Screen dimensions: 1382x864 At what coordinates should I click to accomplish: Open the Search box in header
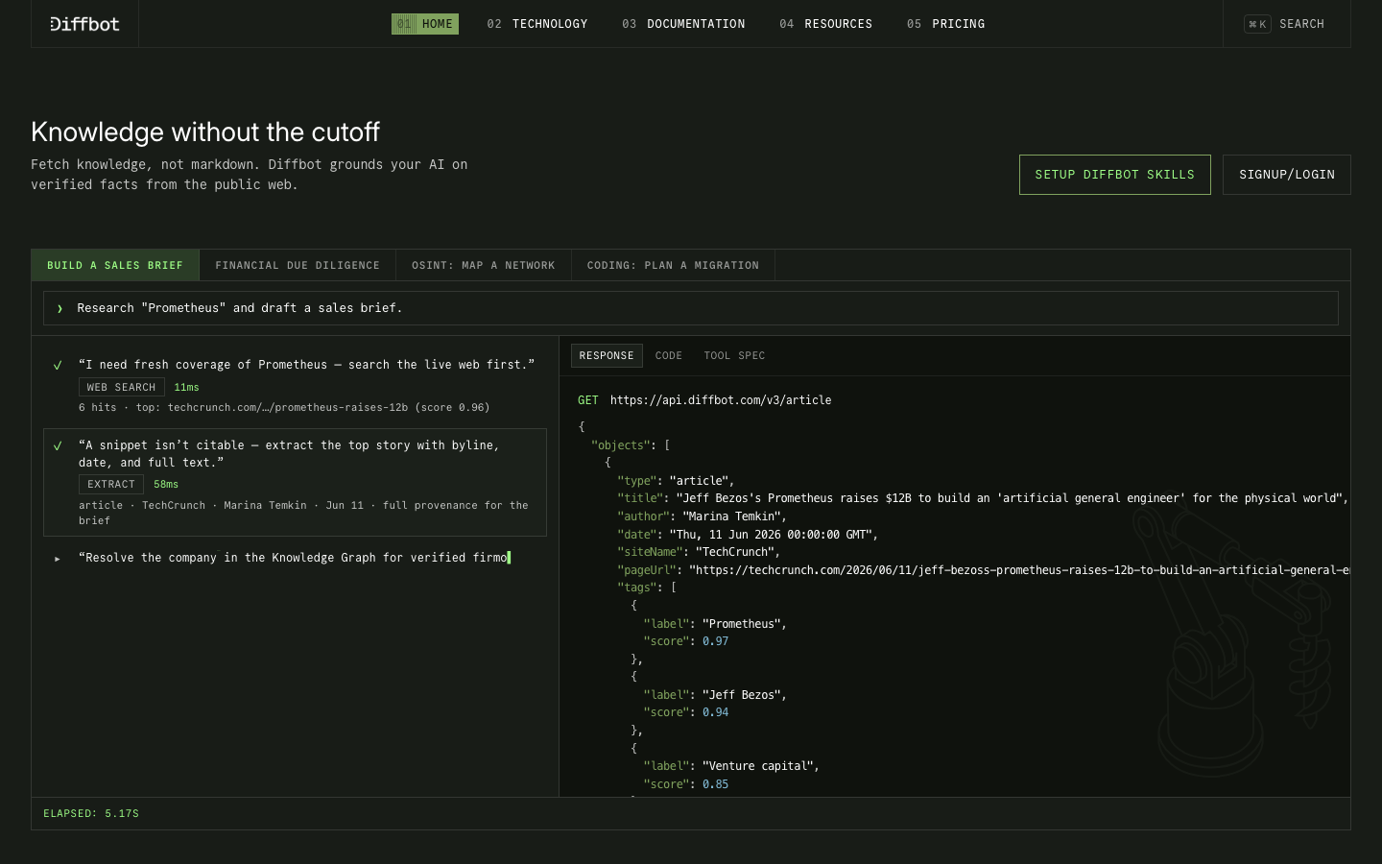pyautogui.click(x=1286, y=24)
